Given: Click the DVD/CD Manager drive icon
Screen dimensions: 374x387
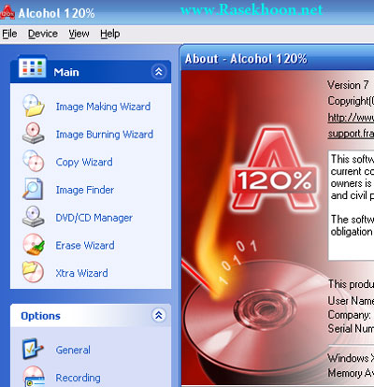Looking at the screenshot, I should 34,217.
